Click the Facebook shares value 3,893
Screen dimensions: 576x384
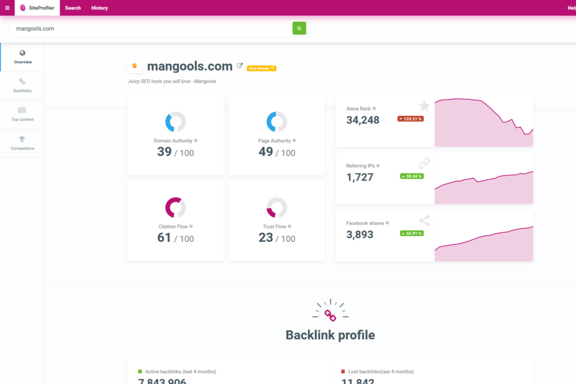tap(360, 235)
